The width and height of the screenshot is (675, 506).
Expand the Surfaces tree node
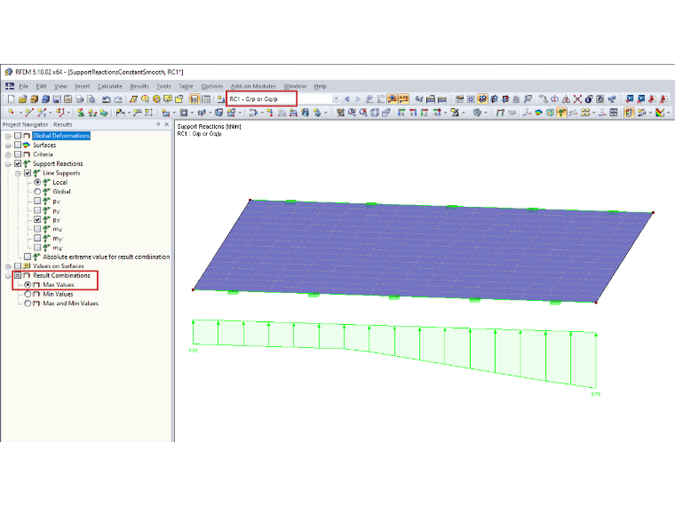(x=8, y=146)
